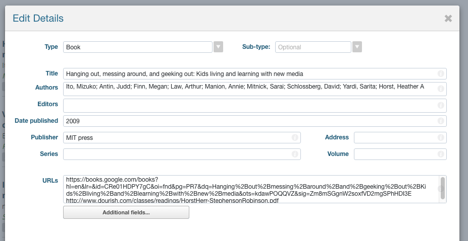468x241 pixels.
Task: Click the info icon in the Publisher field
Action: coord(295,138)
